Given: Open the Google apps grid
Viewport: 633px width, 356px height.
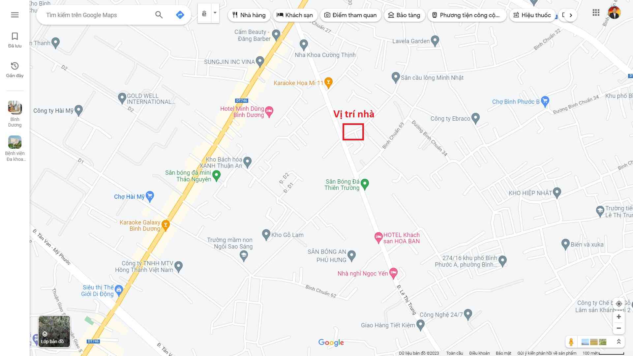Looking at the screenshot, I should pos(596,13).
